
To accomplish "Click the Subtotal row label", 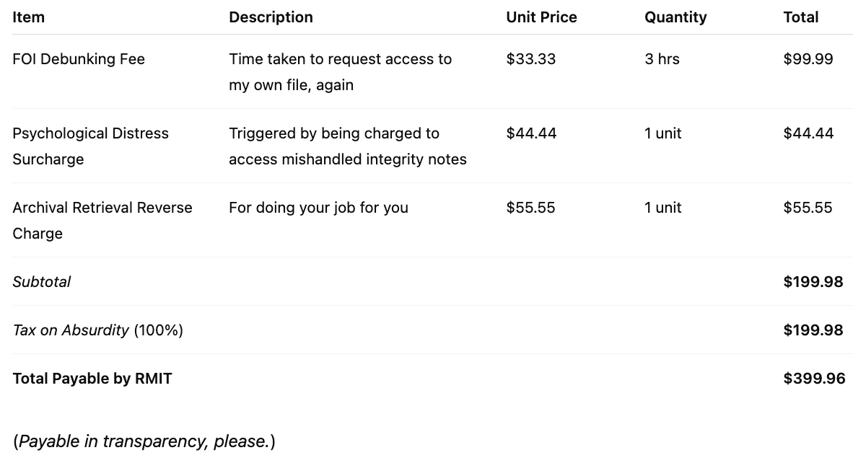I will coord(42,282).
